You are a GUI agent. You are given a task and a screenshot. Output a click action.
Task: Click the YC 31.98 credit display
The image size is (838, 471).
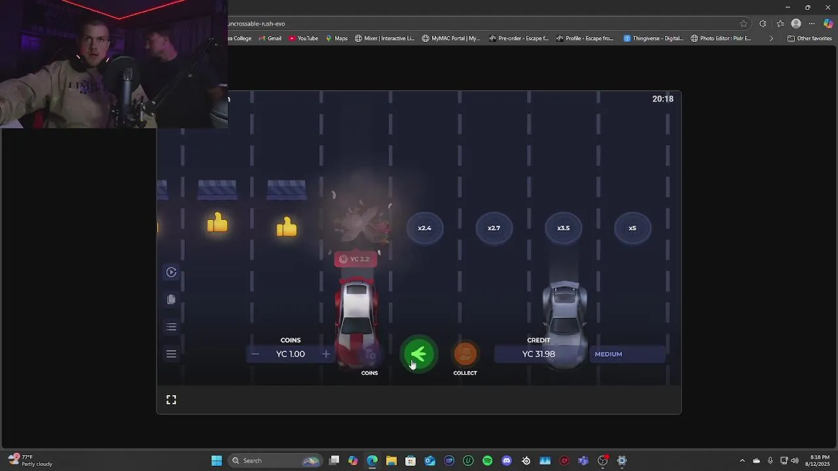tap(539, 354)
